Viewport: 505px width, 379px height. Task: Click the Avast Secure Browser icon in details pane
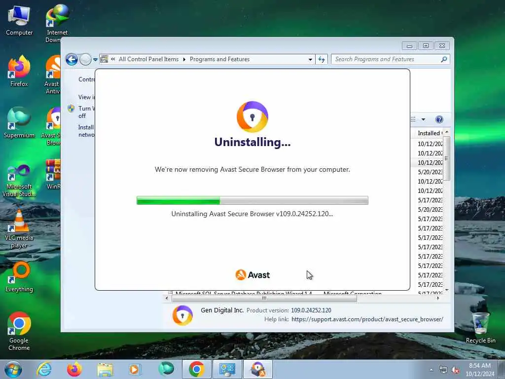[x=182, y=315]
